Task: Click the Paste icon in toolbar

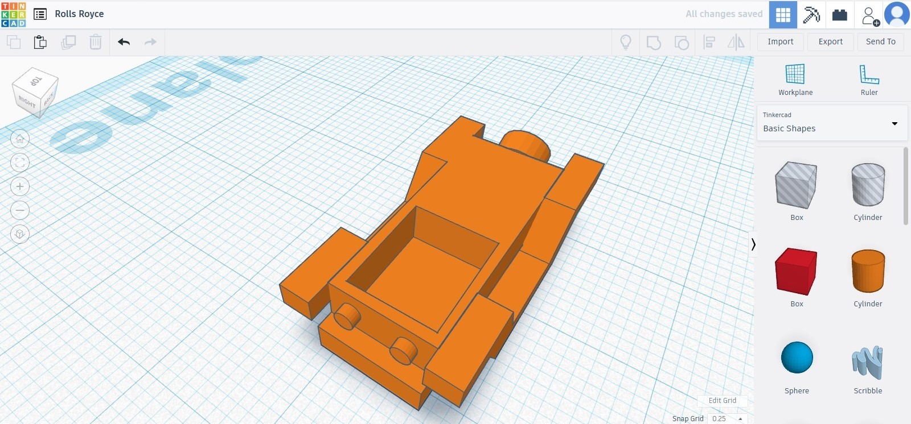Action: [x=40, y=42]
